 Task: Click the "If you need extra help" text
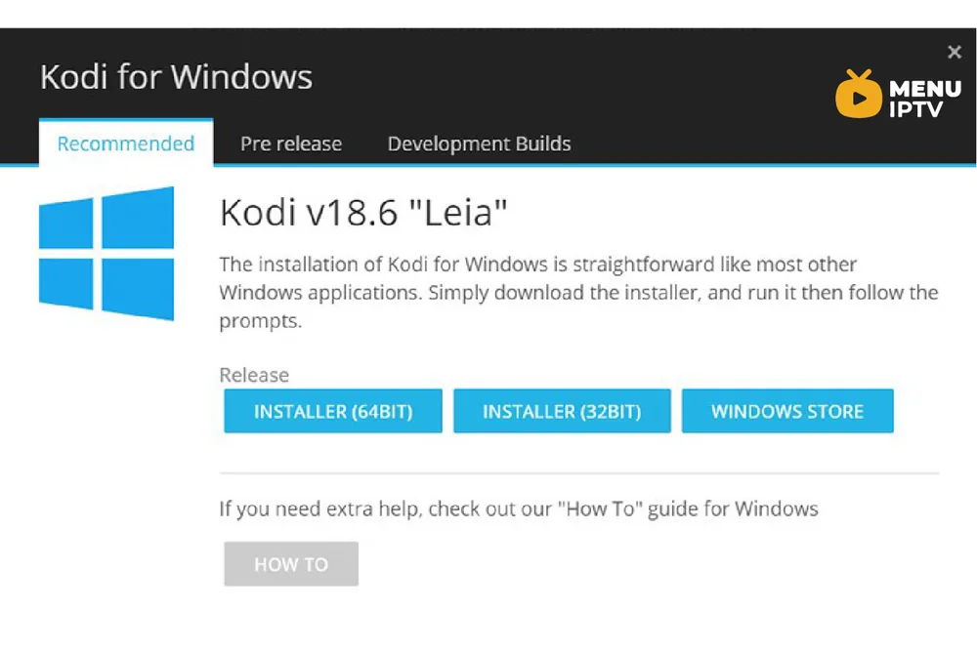point(519,509)
